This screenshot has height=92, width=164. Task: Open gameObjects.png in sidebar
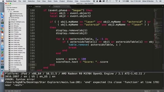point(17,16)
